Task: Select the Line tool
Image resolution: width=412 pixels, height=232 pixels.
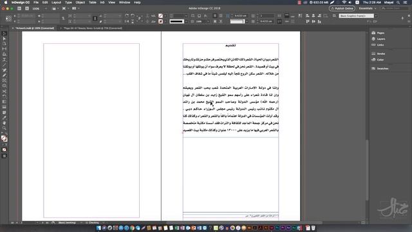Action: pos(5,64)
